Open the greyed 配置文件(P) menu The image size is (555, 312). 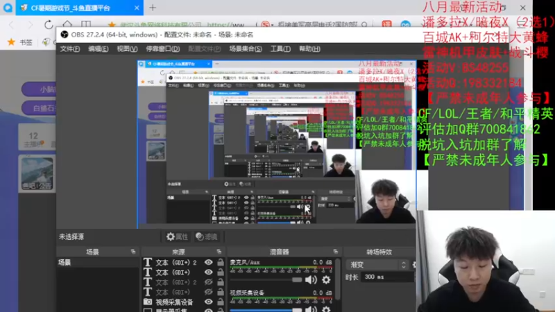click(x=204, y=49)
